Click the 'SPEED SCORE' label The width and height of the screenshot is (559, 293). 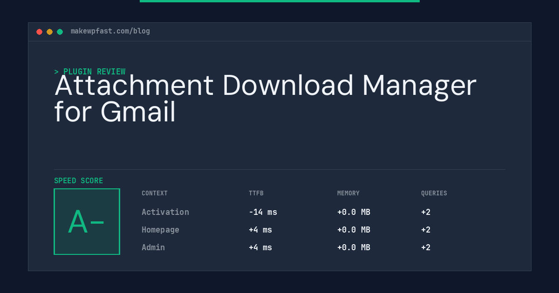[x=79, y=181]
